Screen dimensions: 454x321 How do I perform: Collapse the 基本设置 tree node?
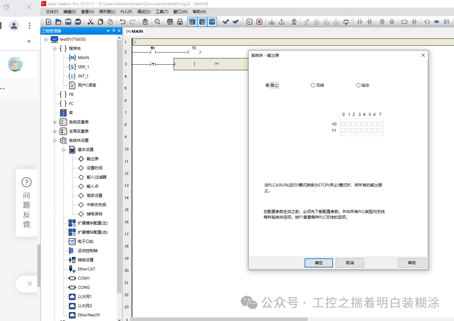(63, 150)
